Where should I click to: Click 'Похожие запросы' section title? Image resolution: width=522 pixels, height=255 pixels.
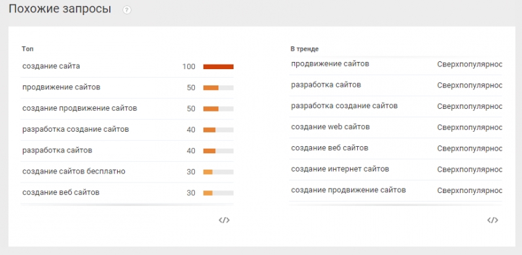click(60, 9)
